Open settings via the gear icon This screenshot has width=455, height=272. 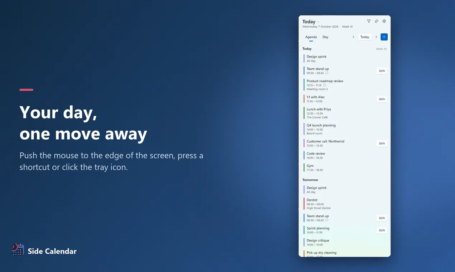[384, 21]
